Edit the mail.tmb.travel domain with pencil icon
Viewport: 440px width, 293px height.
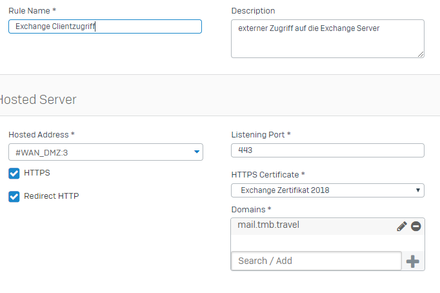pos(401,227)
